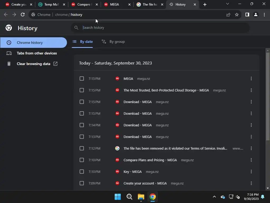Image resolution: width=270 pixels, height=203 pixels.
Task: Open more actions for 7:13 PM Download entry
Action: click(251, 137)
